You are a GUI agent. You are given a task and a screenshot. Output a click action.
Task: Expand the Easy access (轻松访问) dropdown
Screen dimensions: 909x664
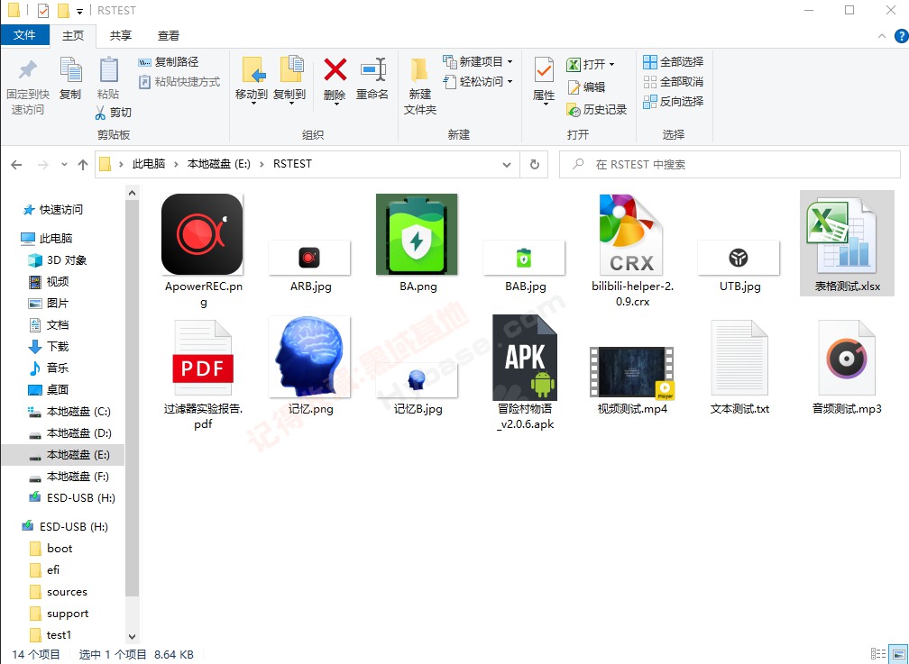pos(510,82)
